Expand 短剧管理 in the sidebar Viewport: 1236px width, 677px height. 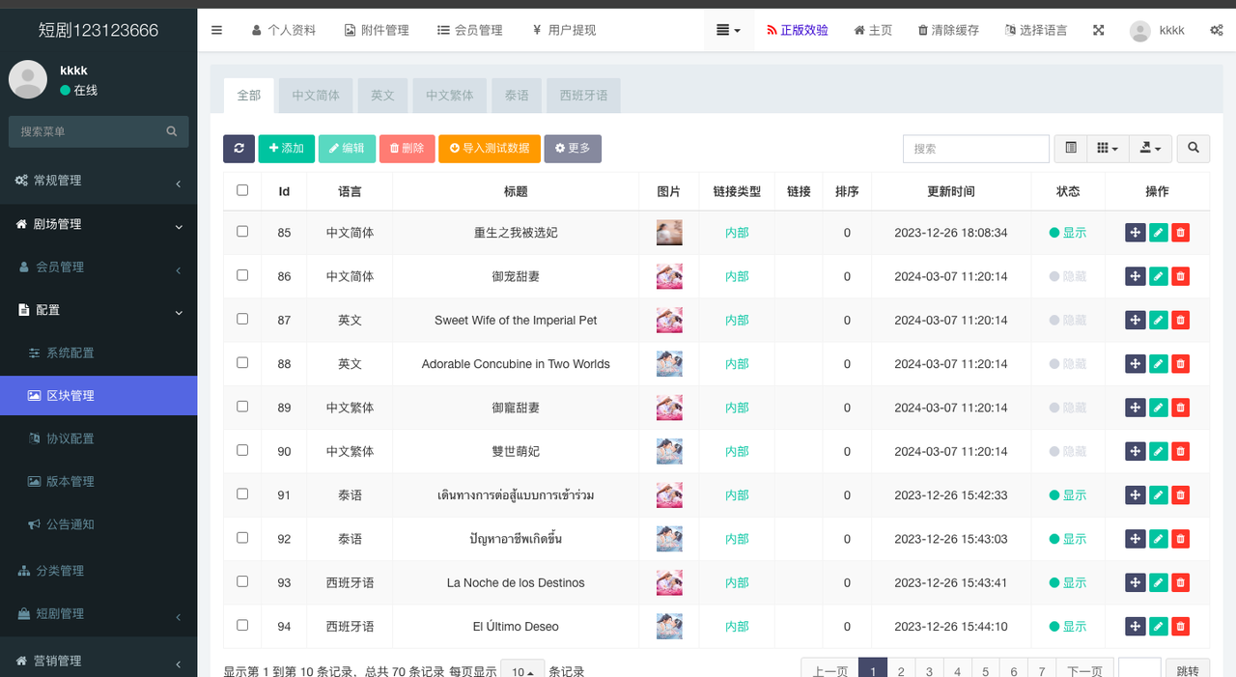[x=98, y=614]
